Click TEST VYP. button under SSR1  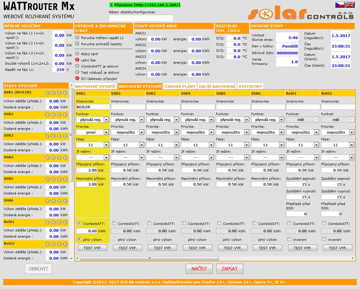click(92, 248)
